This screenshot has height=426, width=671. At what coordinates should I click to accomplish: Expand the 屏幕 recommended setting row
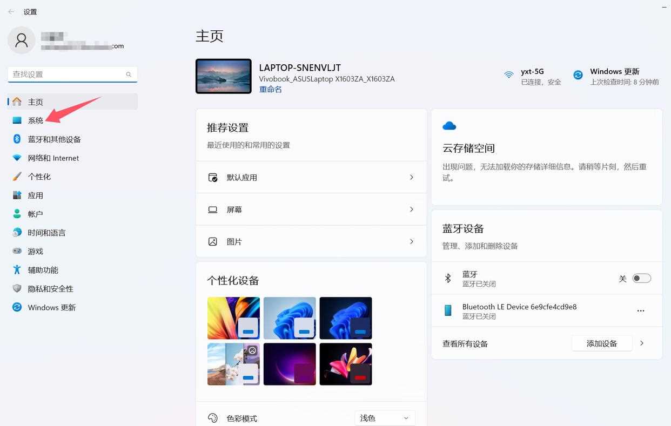pos(311,209)
